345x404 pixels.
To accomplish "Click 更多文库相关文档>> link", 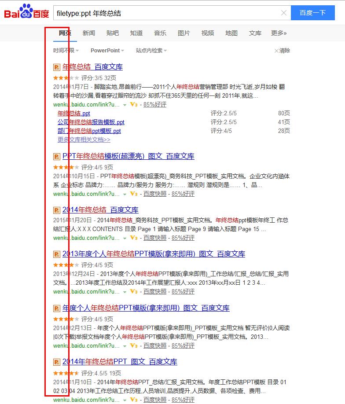I will [84, 140].
